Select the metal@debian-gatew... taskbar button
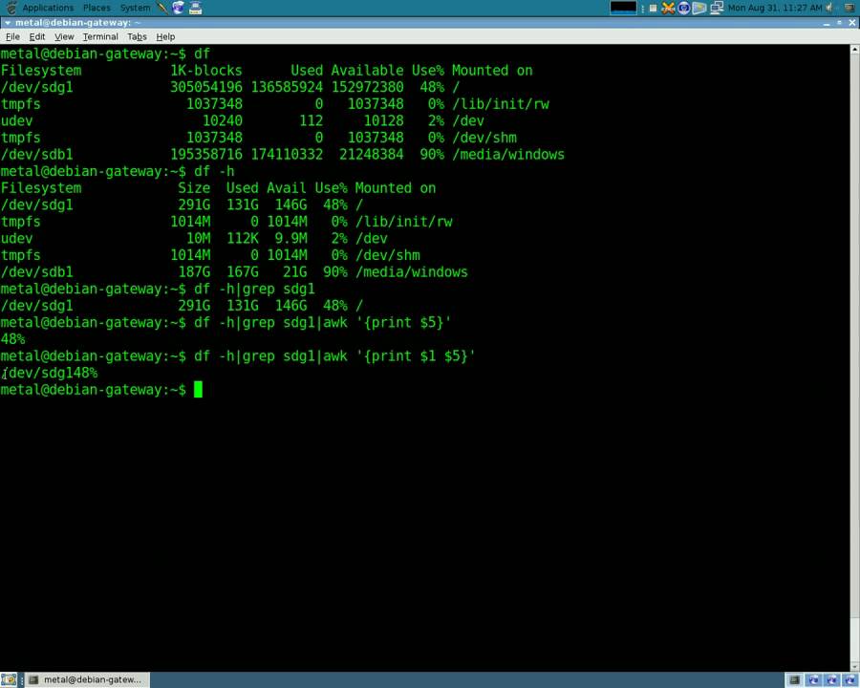The image size is (860, 688). coord(86,679)
